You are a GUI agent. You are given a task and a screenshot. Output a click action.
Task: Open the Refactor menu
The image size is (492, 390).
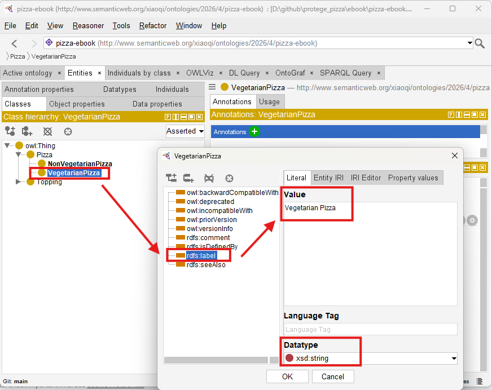coord(153,26)
